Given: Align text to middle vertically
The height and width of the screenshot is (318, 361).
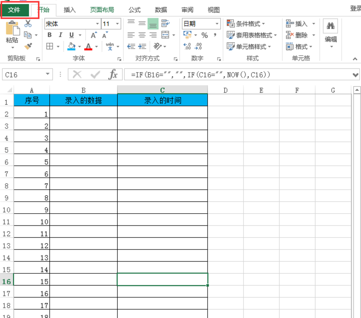Looking at the screenshot, I should (x=142, y=23).
